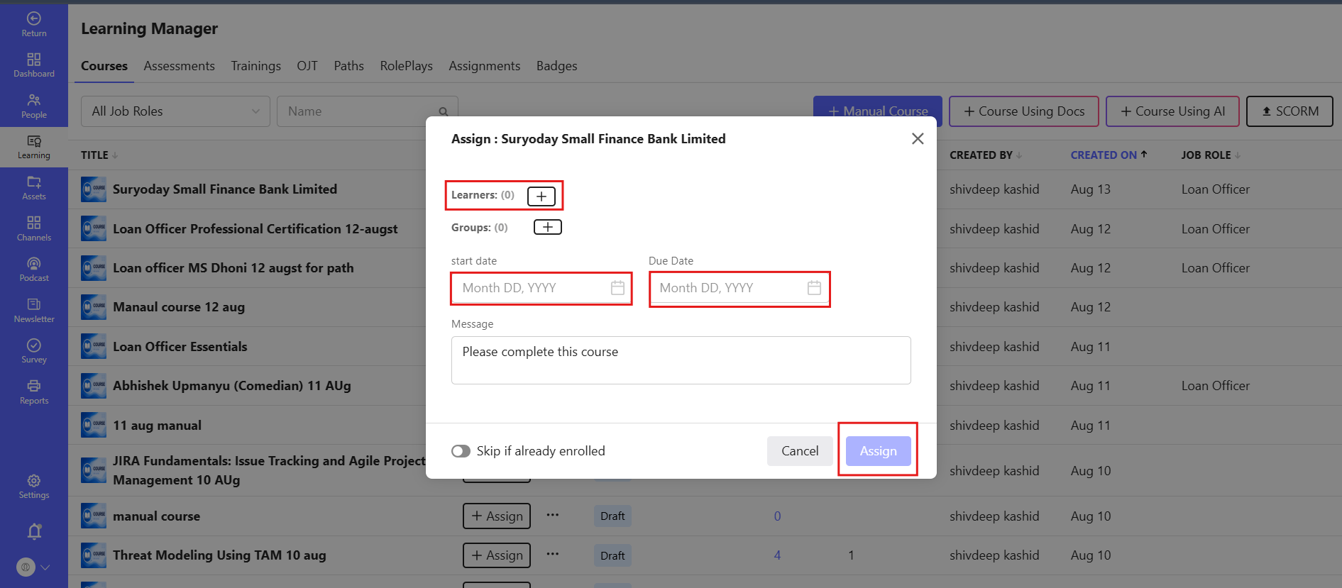Open the Survey section in sidebar
Viewport: 1342px width, 588px height.
(x=34, y=351)
